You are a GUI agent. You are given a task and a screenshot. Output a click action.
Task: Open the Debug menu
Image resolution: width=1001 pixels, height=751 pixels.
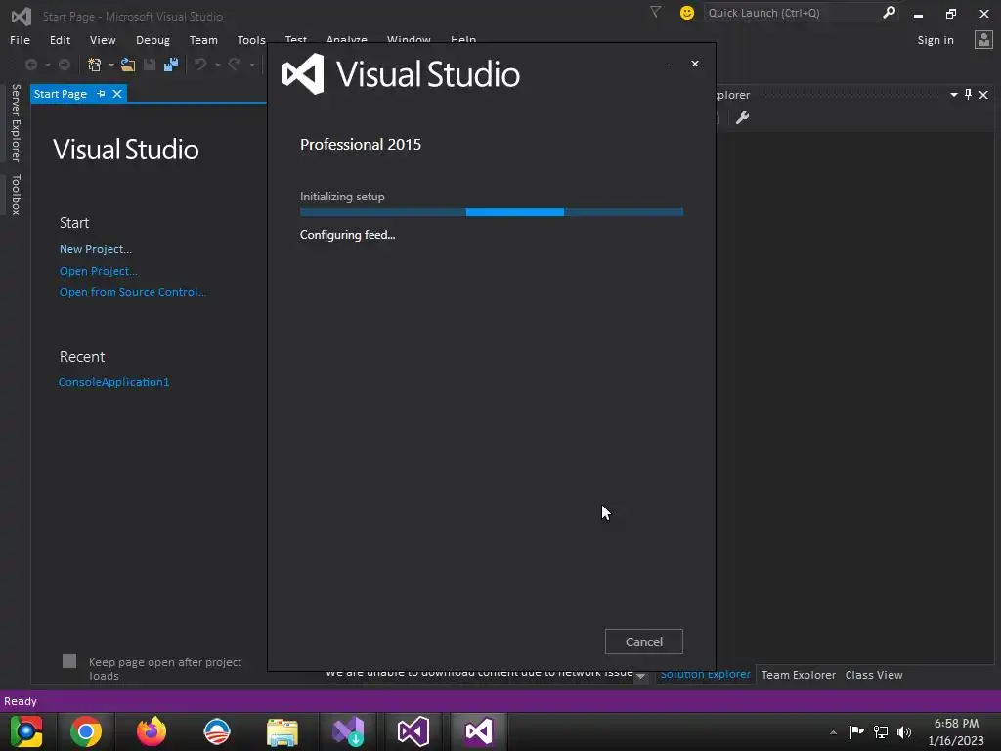pos(152,39)
